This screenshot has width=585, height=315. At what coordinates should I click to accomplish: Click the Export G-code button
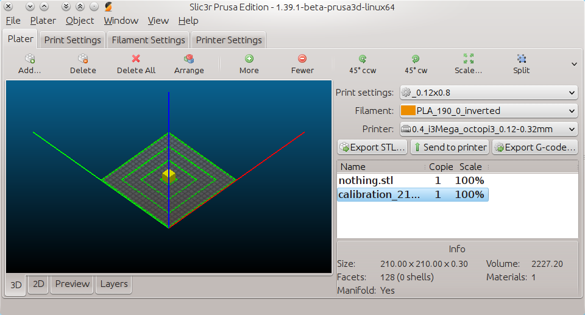tap(534, 147)
